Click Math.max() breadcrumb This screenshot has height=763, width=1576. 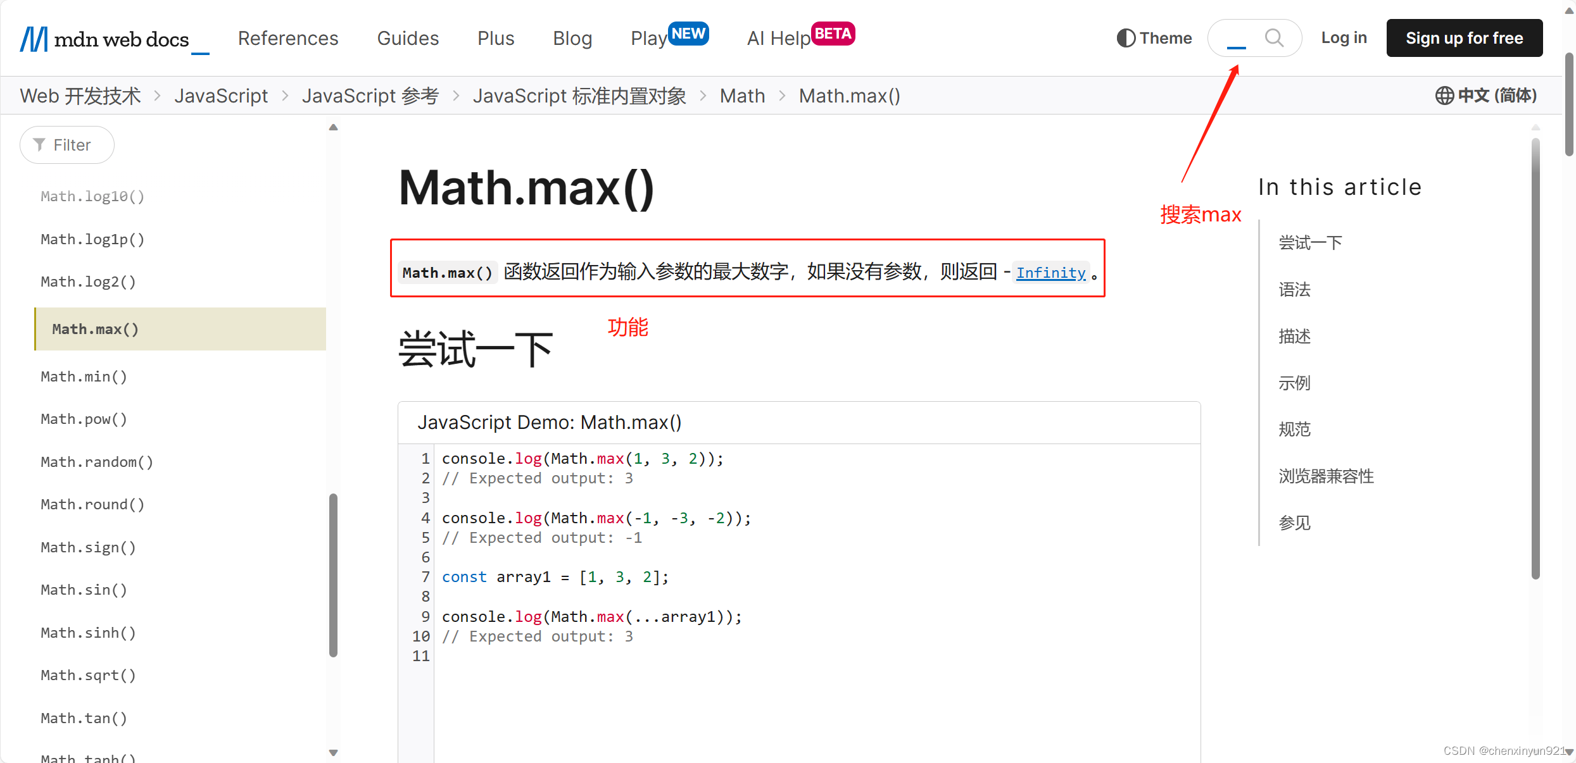pyautogui.click(x=850, y=96)
